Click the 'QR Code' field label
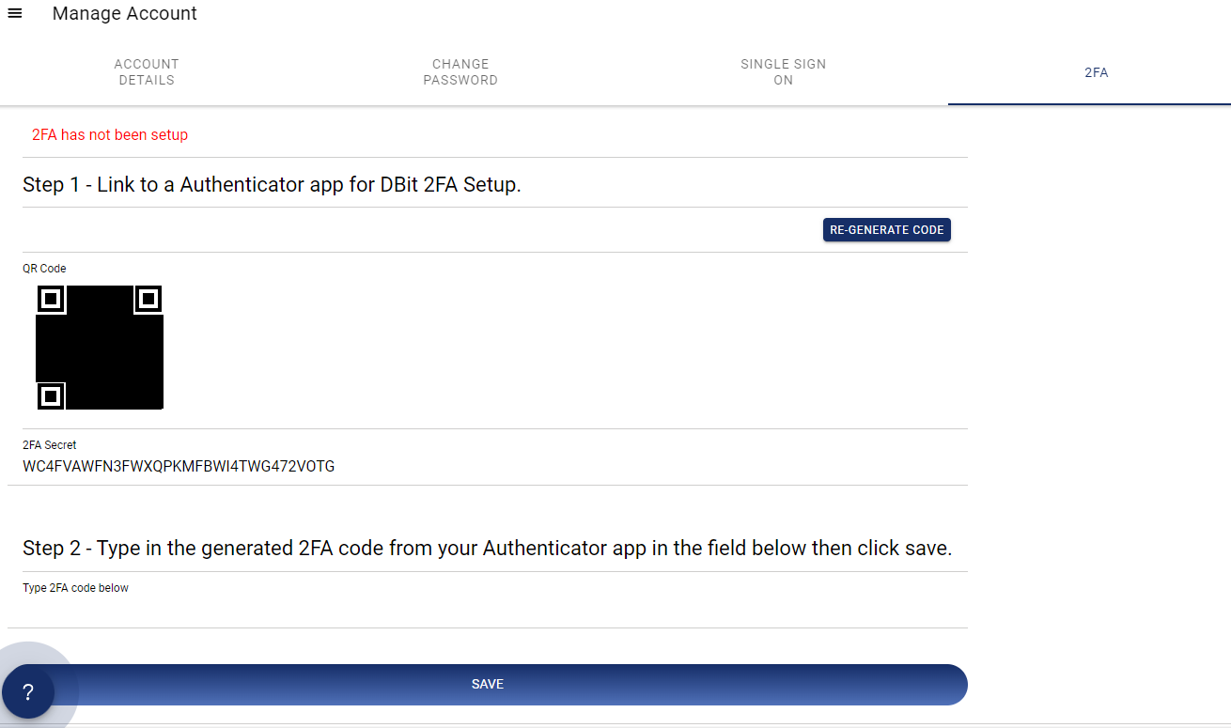 click(44, 269)
